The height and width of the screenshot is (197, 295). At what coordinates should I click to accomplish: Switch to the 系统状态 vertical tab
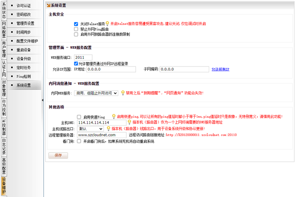tap(4, 10)
